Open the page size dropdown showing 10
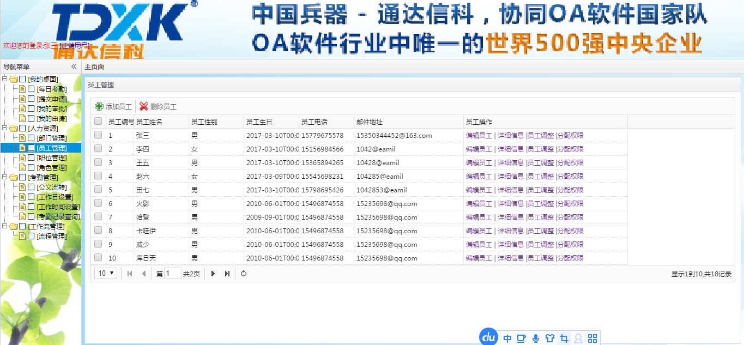This screenshot has width=744, height=345. click(106, 274)
